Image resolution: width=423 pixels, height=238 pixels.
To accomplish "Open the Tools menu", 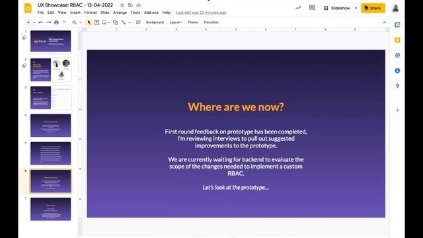I will coord(135,13).
